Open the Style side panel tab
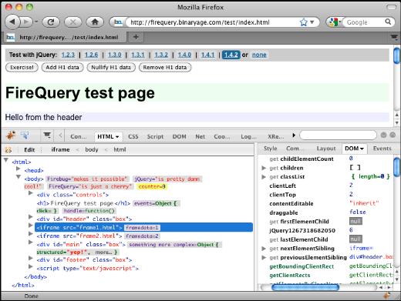The image size is (401, 301). click(x=271, y=149)
